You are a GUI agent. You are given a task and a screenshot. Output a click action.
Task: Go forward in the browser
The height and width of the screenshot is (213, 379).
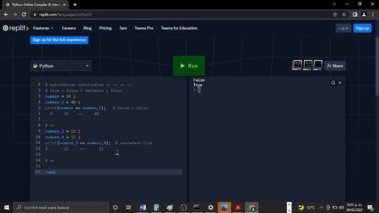coord(15,14)
